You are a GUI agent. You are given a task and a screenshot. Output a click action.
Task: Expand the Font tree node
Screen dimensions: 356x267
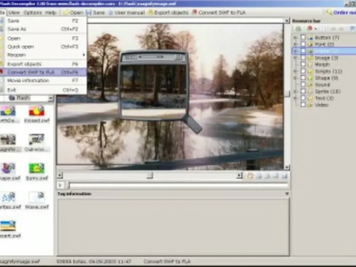tap(295, 44)
